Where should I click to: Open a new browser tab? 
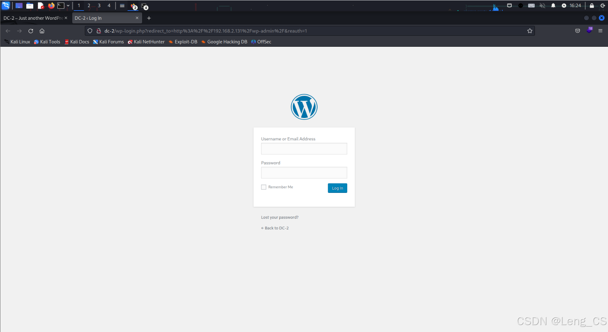(149, 18)
